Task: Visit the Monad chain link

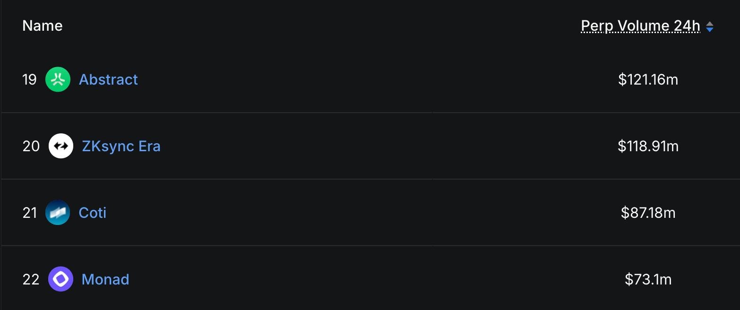Action: tap(105, 279)
